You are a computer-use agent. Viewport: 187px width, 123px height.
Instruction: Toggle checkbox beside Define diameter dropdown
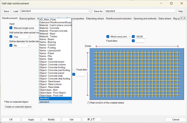point(11,45)
